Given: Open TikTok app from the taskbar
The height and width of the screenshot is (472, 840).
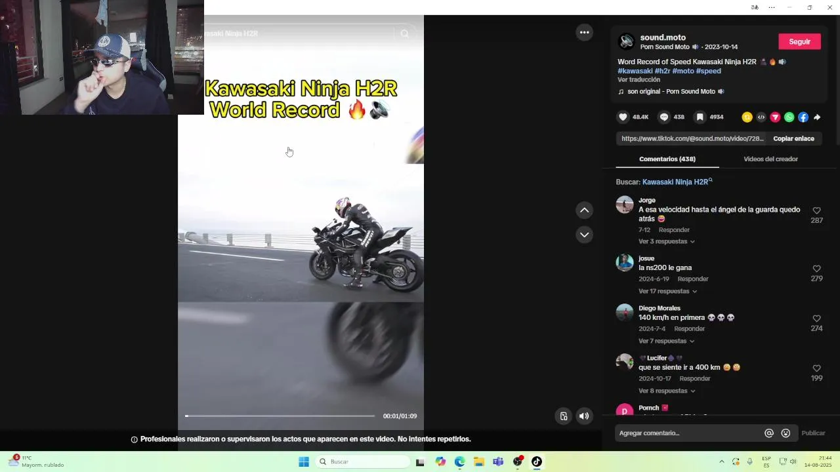Looking at the screenshot, I should coord(537,462).
